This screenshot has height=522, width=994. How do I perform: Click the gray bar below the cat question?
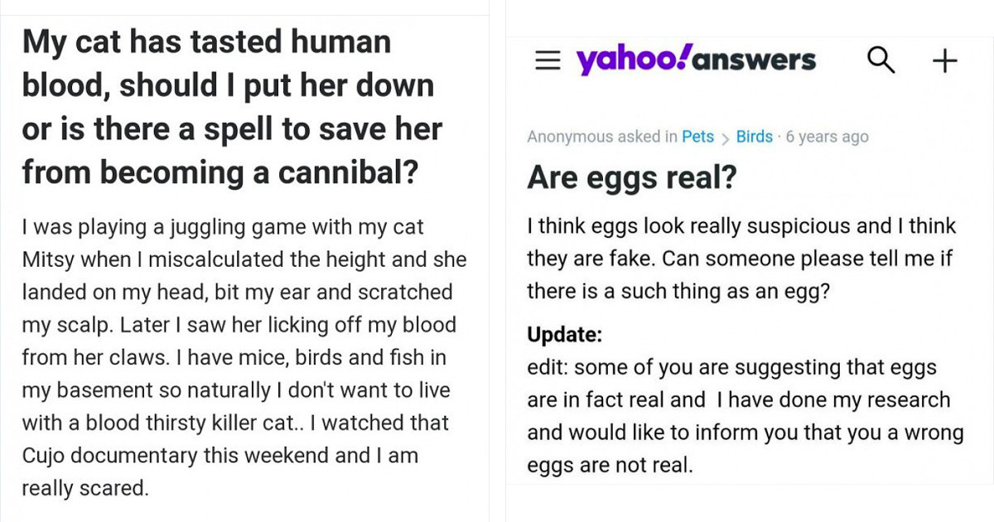[x=244, y=517]
